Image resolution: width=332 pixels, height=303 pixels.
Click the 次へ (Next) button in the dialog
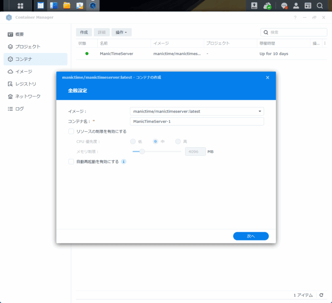click(251, 236)
